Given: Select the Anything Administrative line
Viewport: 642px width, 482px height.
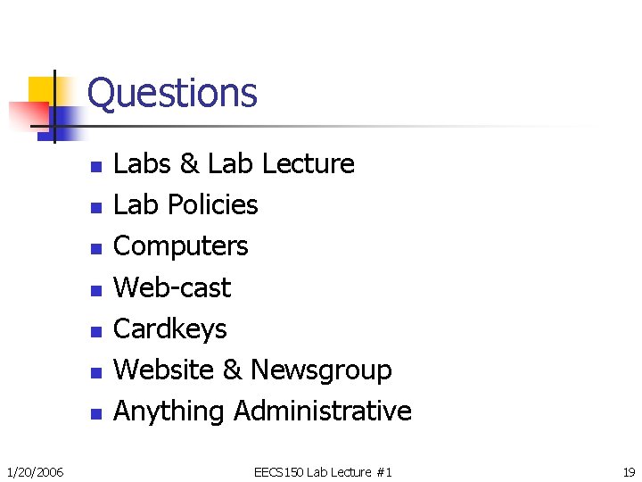Looking at the screenshot, I should click(x=262, y=411).
